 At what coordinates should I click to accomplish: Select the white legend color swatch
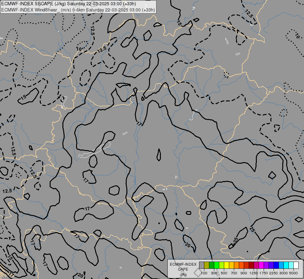point(296,265)
